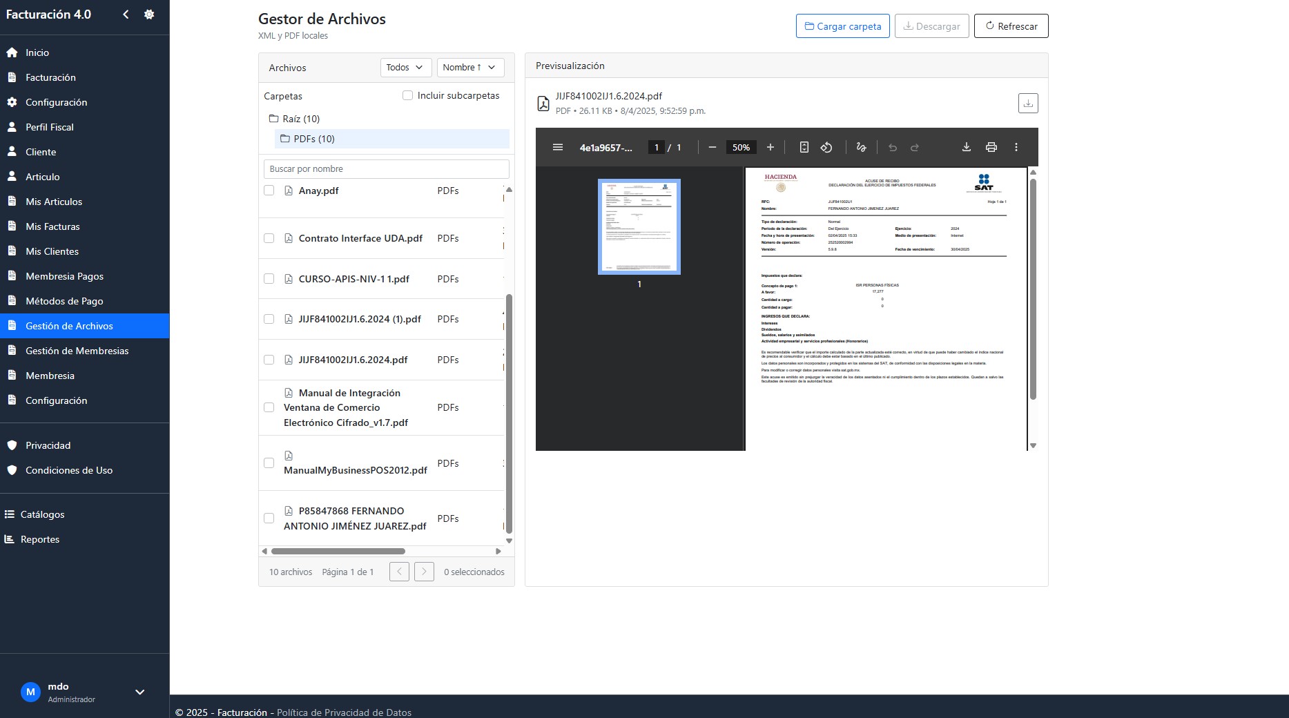
Task: Open the Todos file type filter dropdown
Action: (405, 68)
